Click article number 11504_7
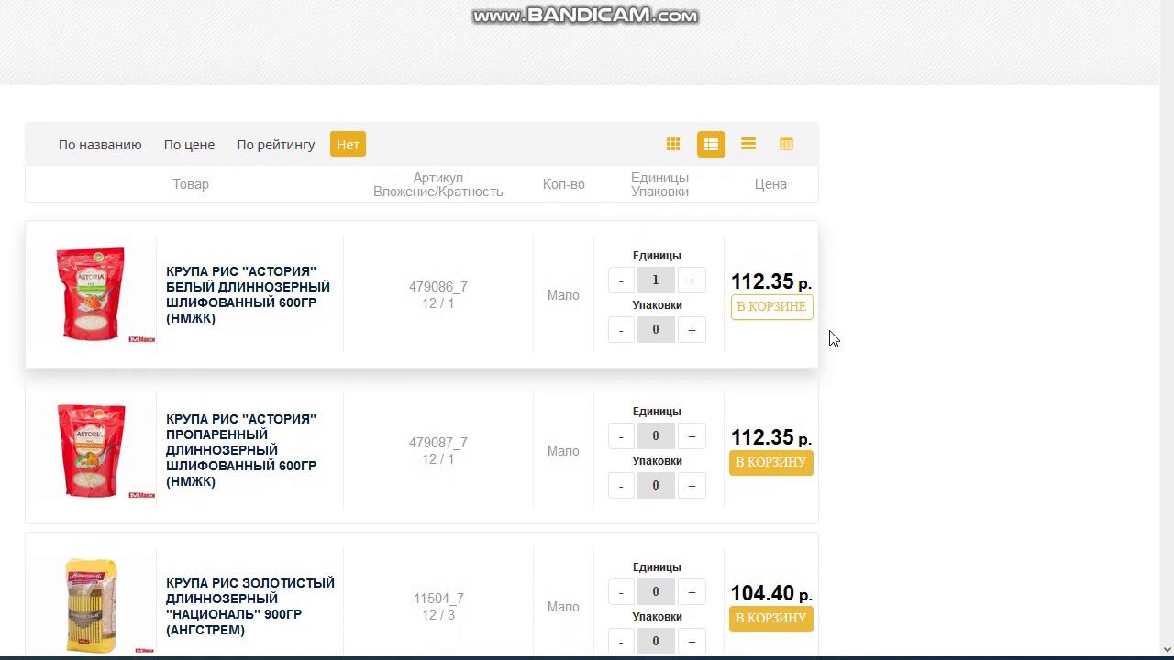This screenshot has width=1174, height=660. [438, 599]
